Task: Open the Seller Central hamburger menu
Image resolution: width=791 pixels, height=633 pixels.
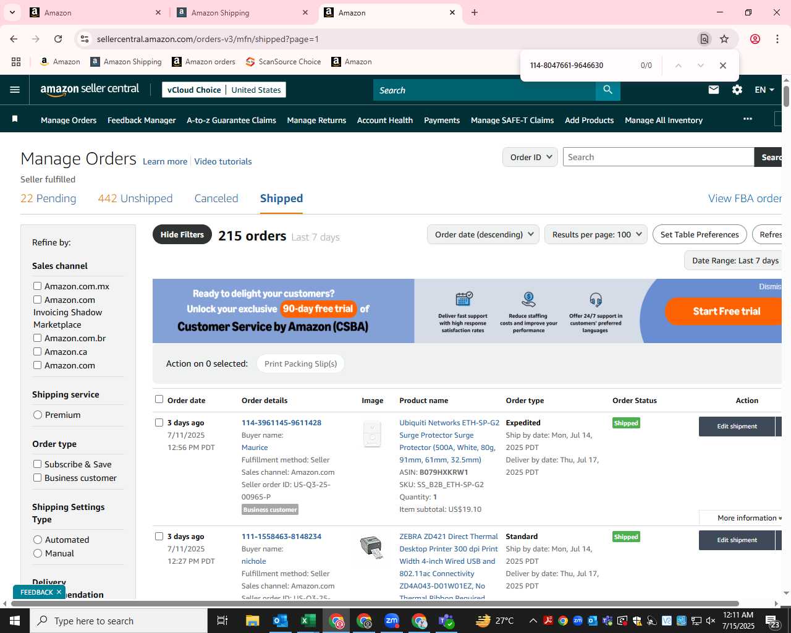Action: (15, 90)
